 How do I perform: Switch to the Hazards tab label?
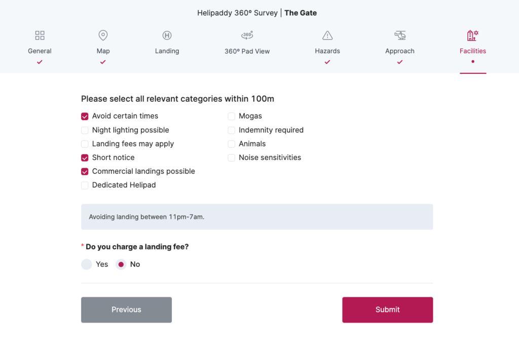(327, 51)
